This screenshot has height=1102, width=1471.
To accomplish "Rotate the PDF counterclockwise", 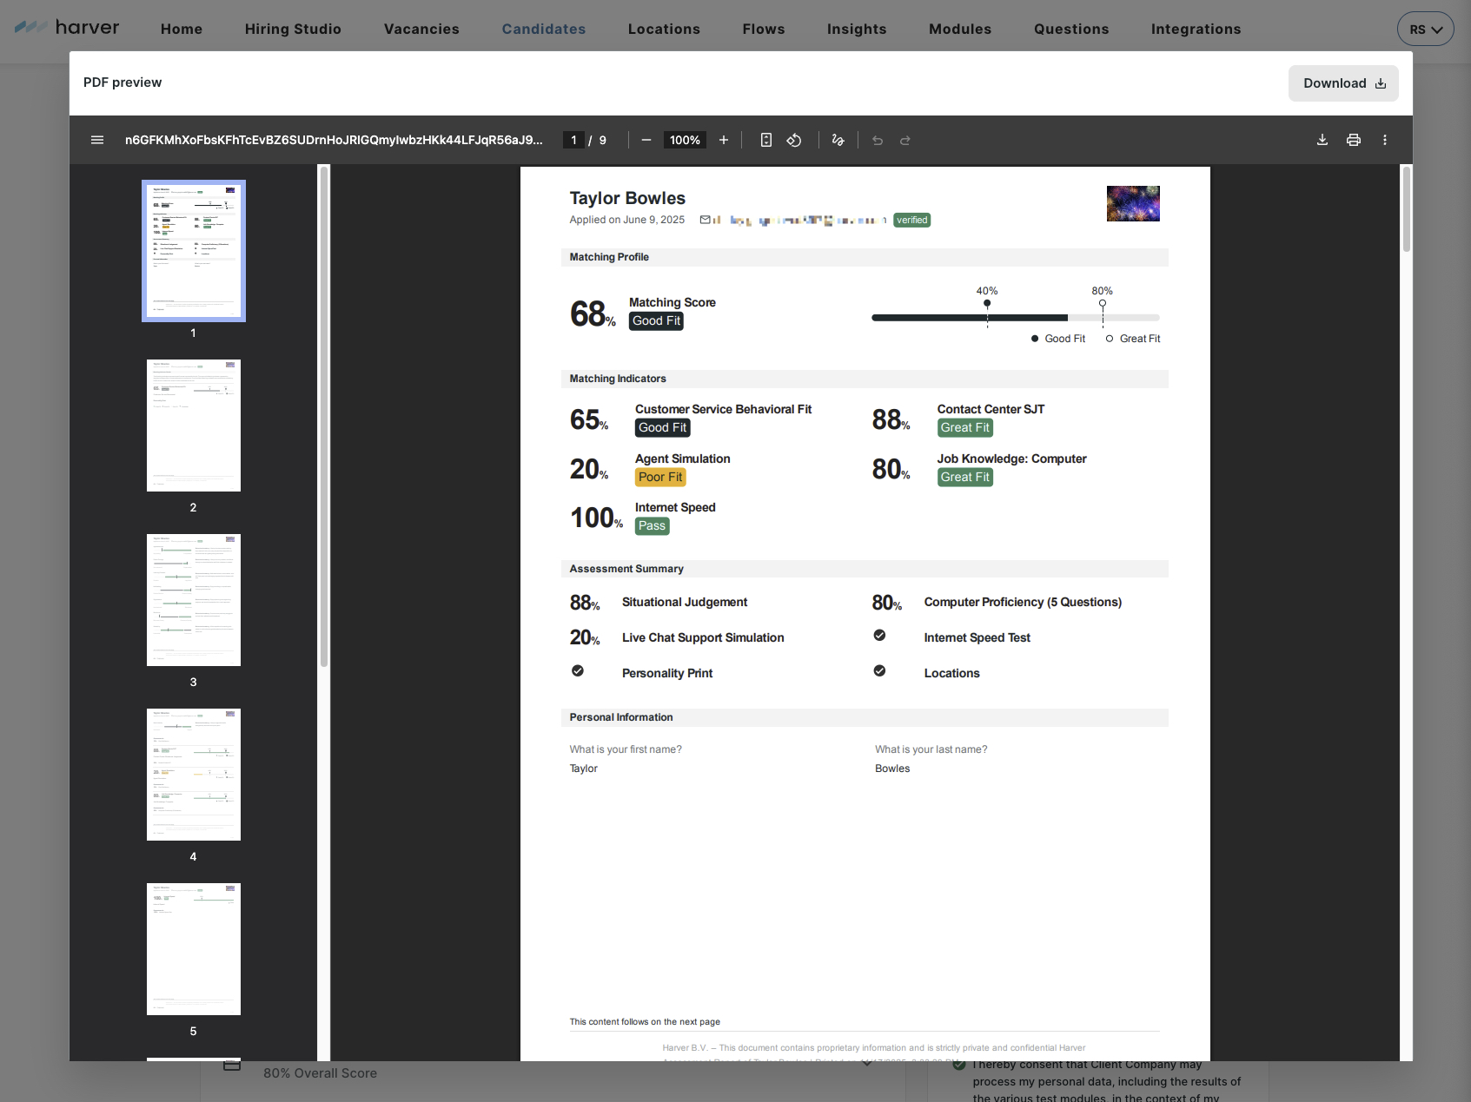I will [x=794, y=140].
